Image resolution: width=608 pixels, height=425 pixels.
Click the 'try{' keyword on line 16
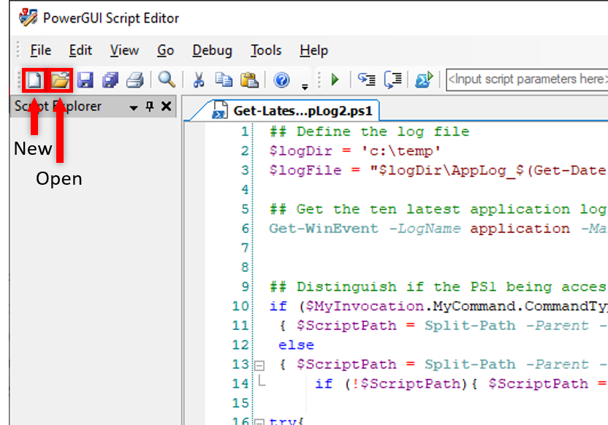(287, 421)
